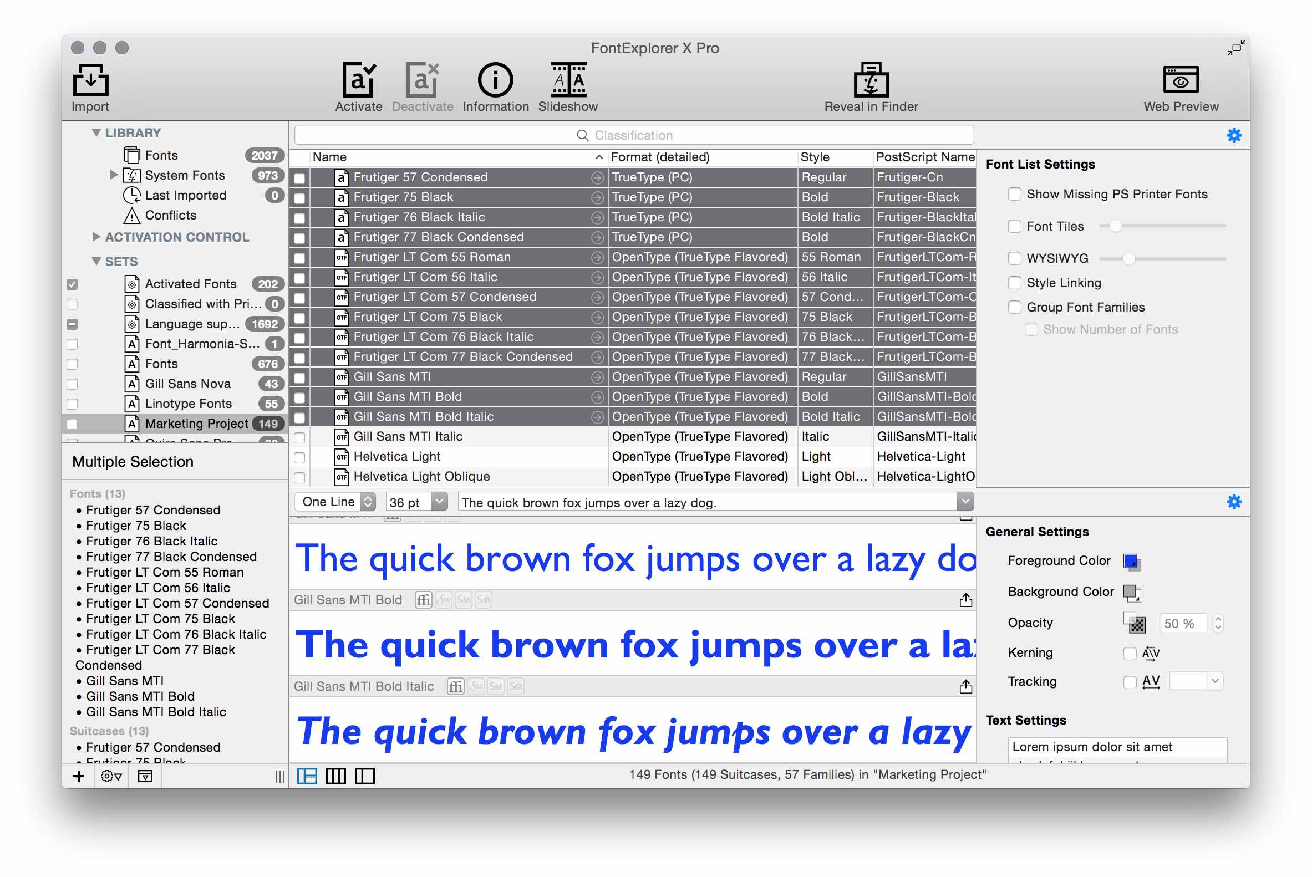This screenshot has width=1312, height=877.
Task: Open the 36 pt size dropdown
Action: pyautogui.click(x=439, y=502)
